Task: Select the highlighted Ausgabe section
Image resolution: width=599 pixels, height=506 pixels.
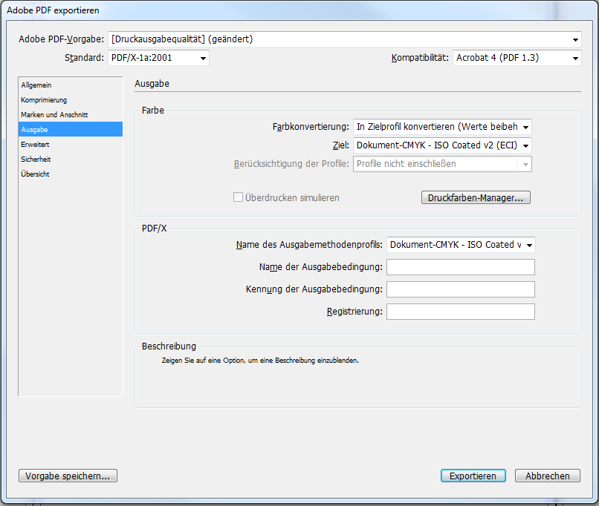Action: (x=35, y=130)
